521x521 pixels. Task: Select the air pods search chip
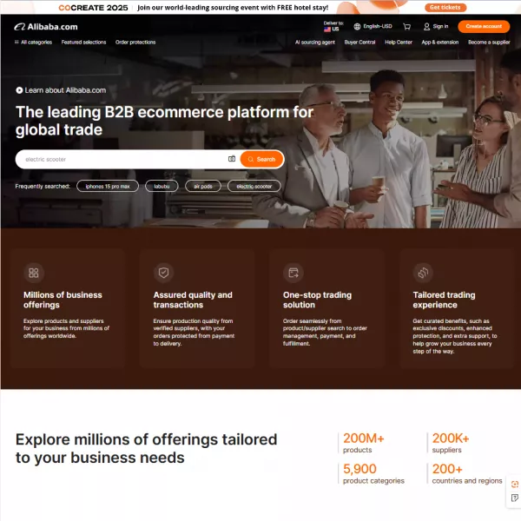203,186
